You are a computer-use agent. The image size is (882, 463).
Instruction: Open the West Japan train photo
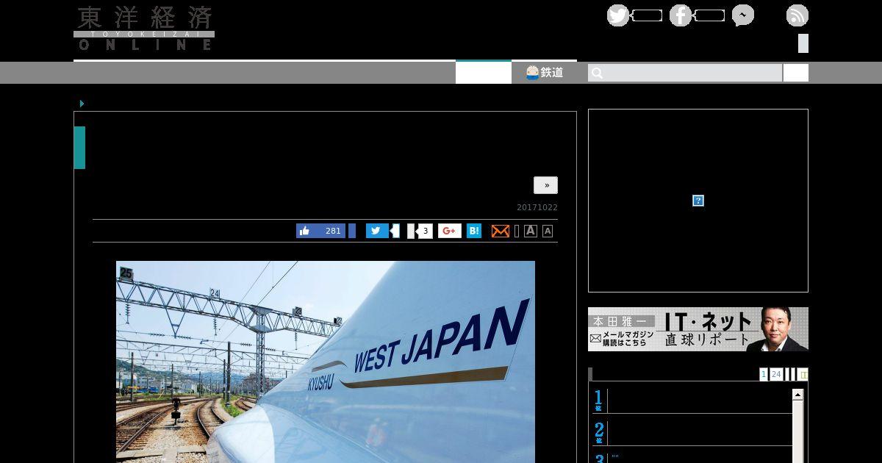(326, 362)
